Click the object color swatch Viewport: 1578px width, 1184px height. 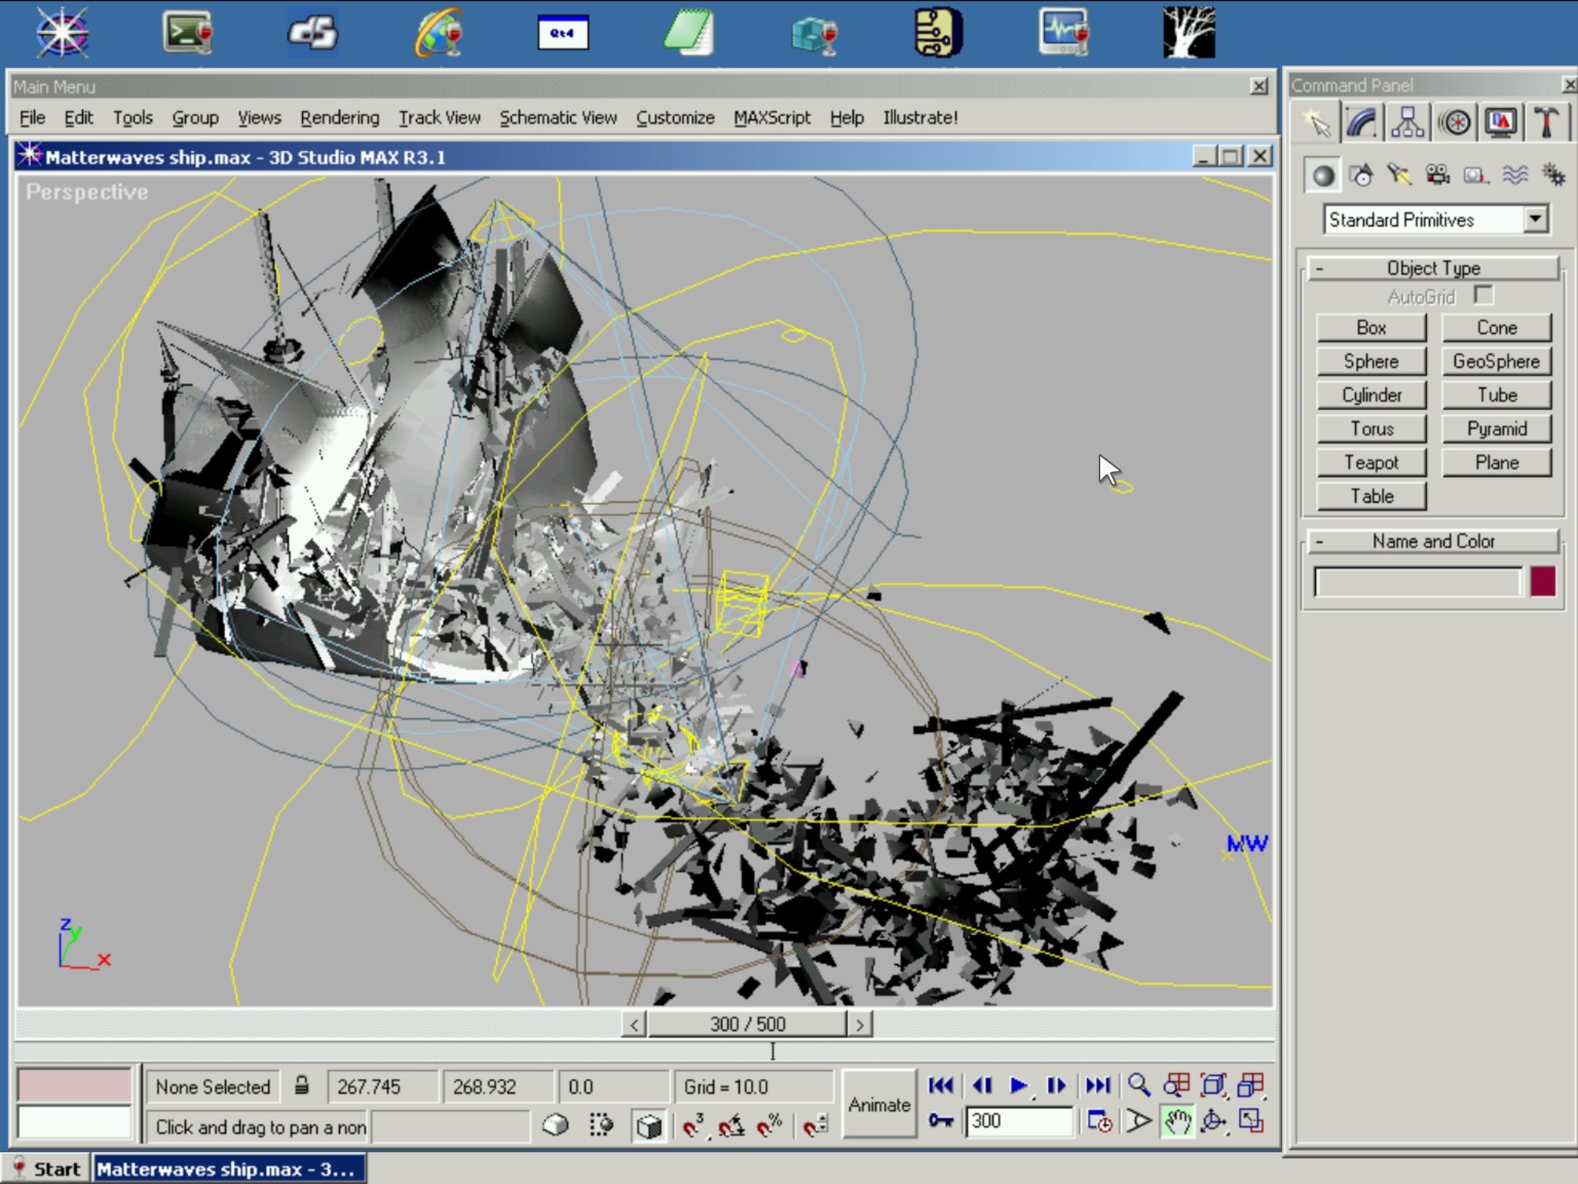1543,582
